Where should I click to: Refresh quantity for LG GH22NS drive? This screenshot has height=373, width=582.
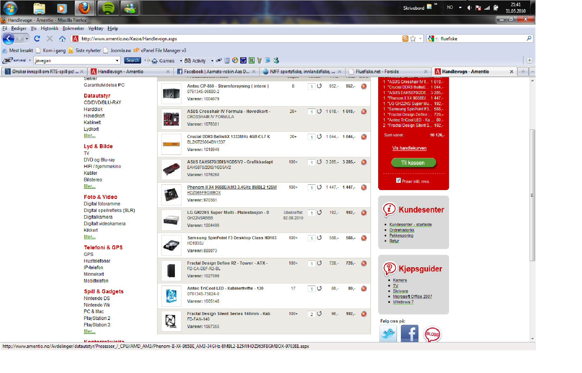pos(319,212)
